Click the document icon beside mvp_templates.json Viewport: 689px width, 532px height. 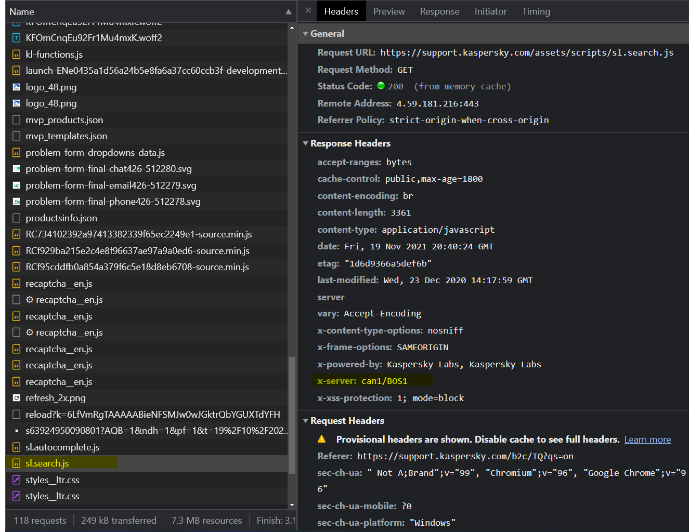16,136
